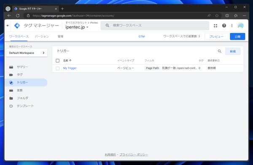Click the 変数 sidebar icon
This screenshot has width=253, height=165.
point(11,90)
